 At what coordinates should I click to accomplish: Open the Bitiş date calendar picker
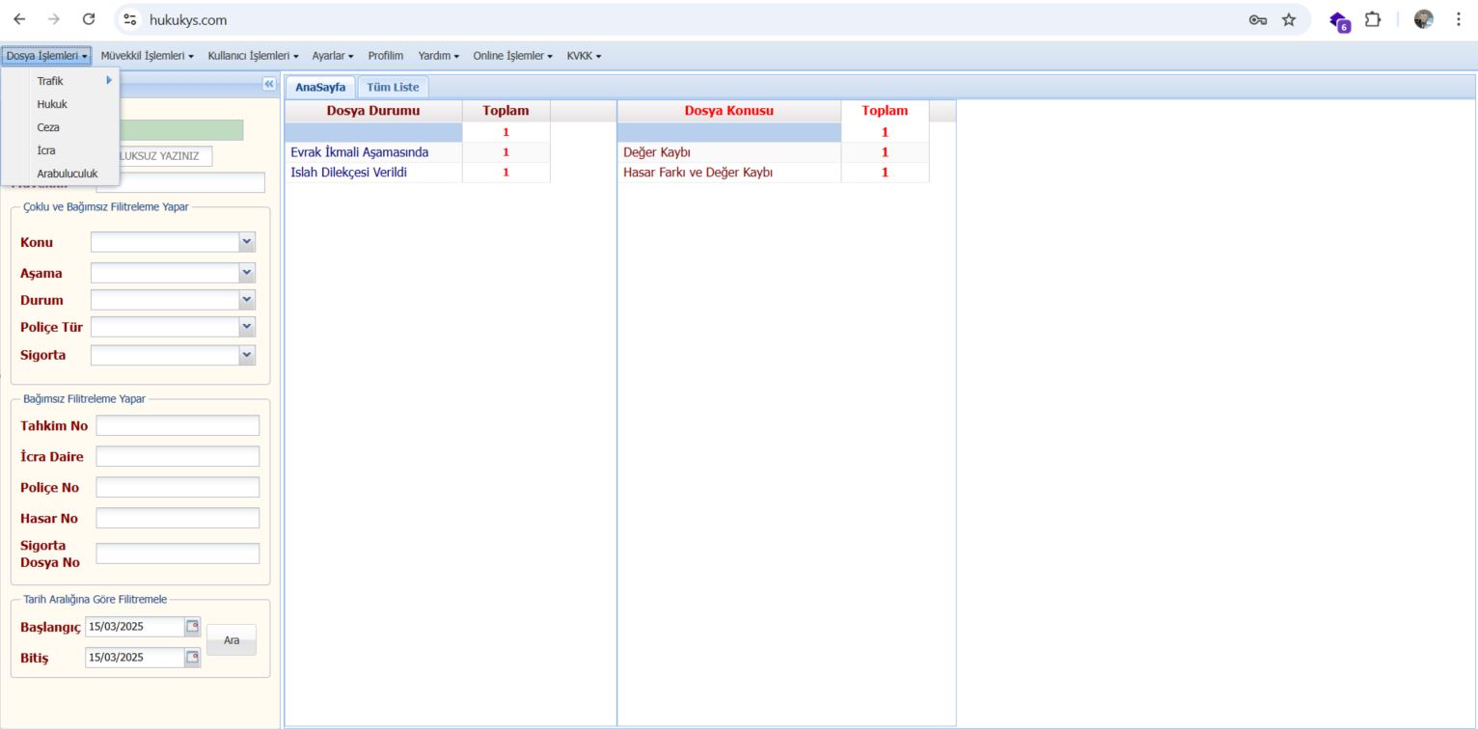(x=192, y=658)
